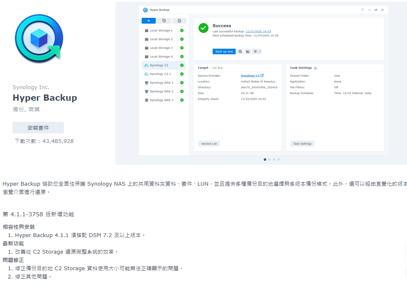
Task: Click the alex70_20201006_102416 directory value
Action: point(259,87)
